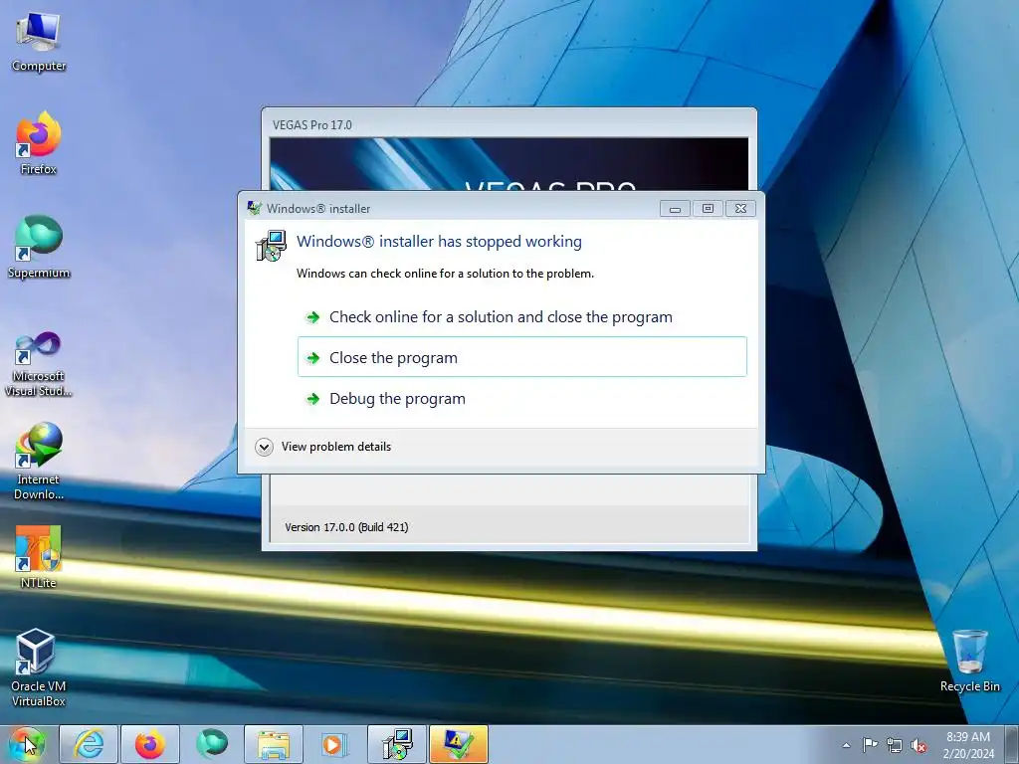This screenshot has width=1019, height=764.
Task: Open Internet Explorer from the taskbar
Action: tap(89, 744)
